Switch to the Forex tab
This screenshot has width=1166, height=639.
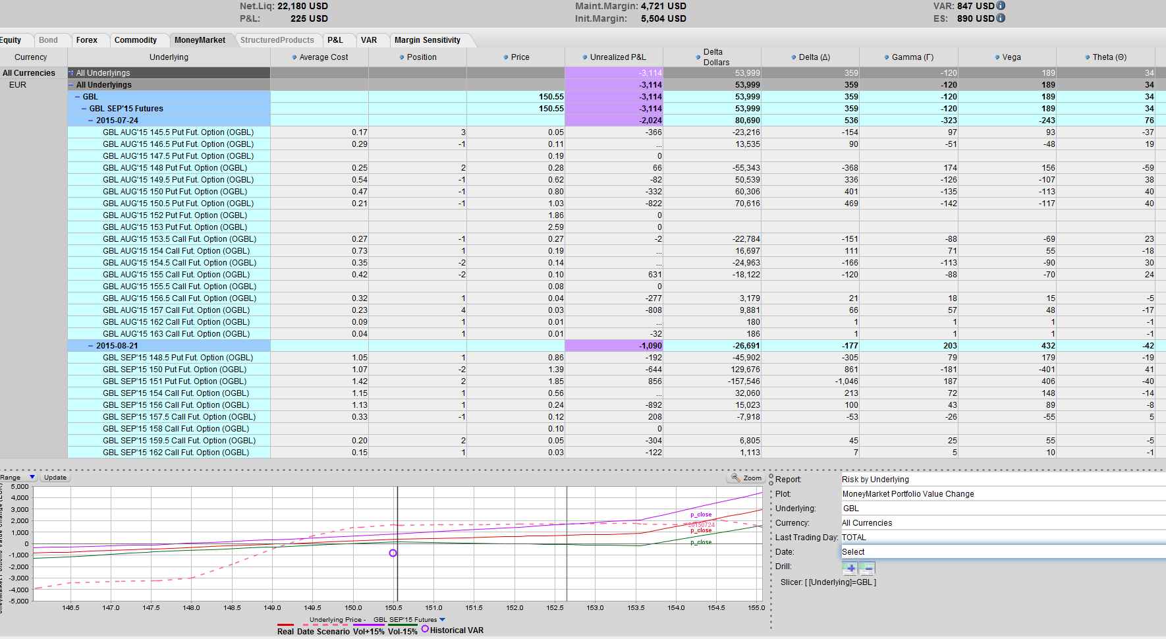pyautogui.click(x=86, y=40)
